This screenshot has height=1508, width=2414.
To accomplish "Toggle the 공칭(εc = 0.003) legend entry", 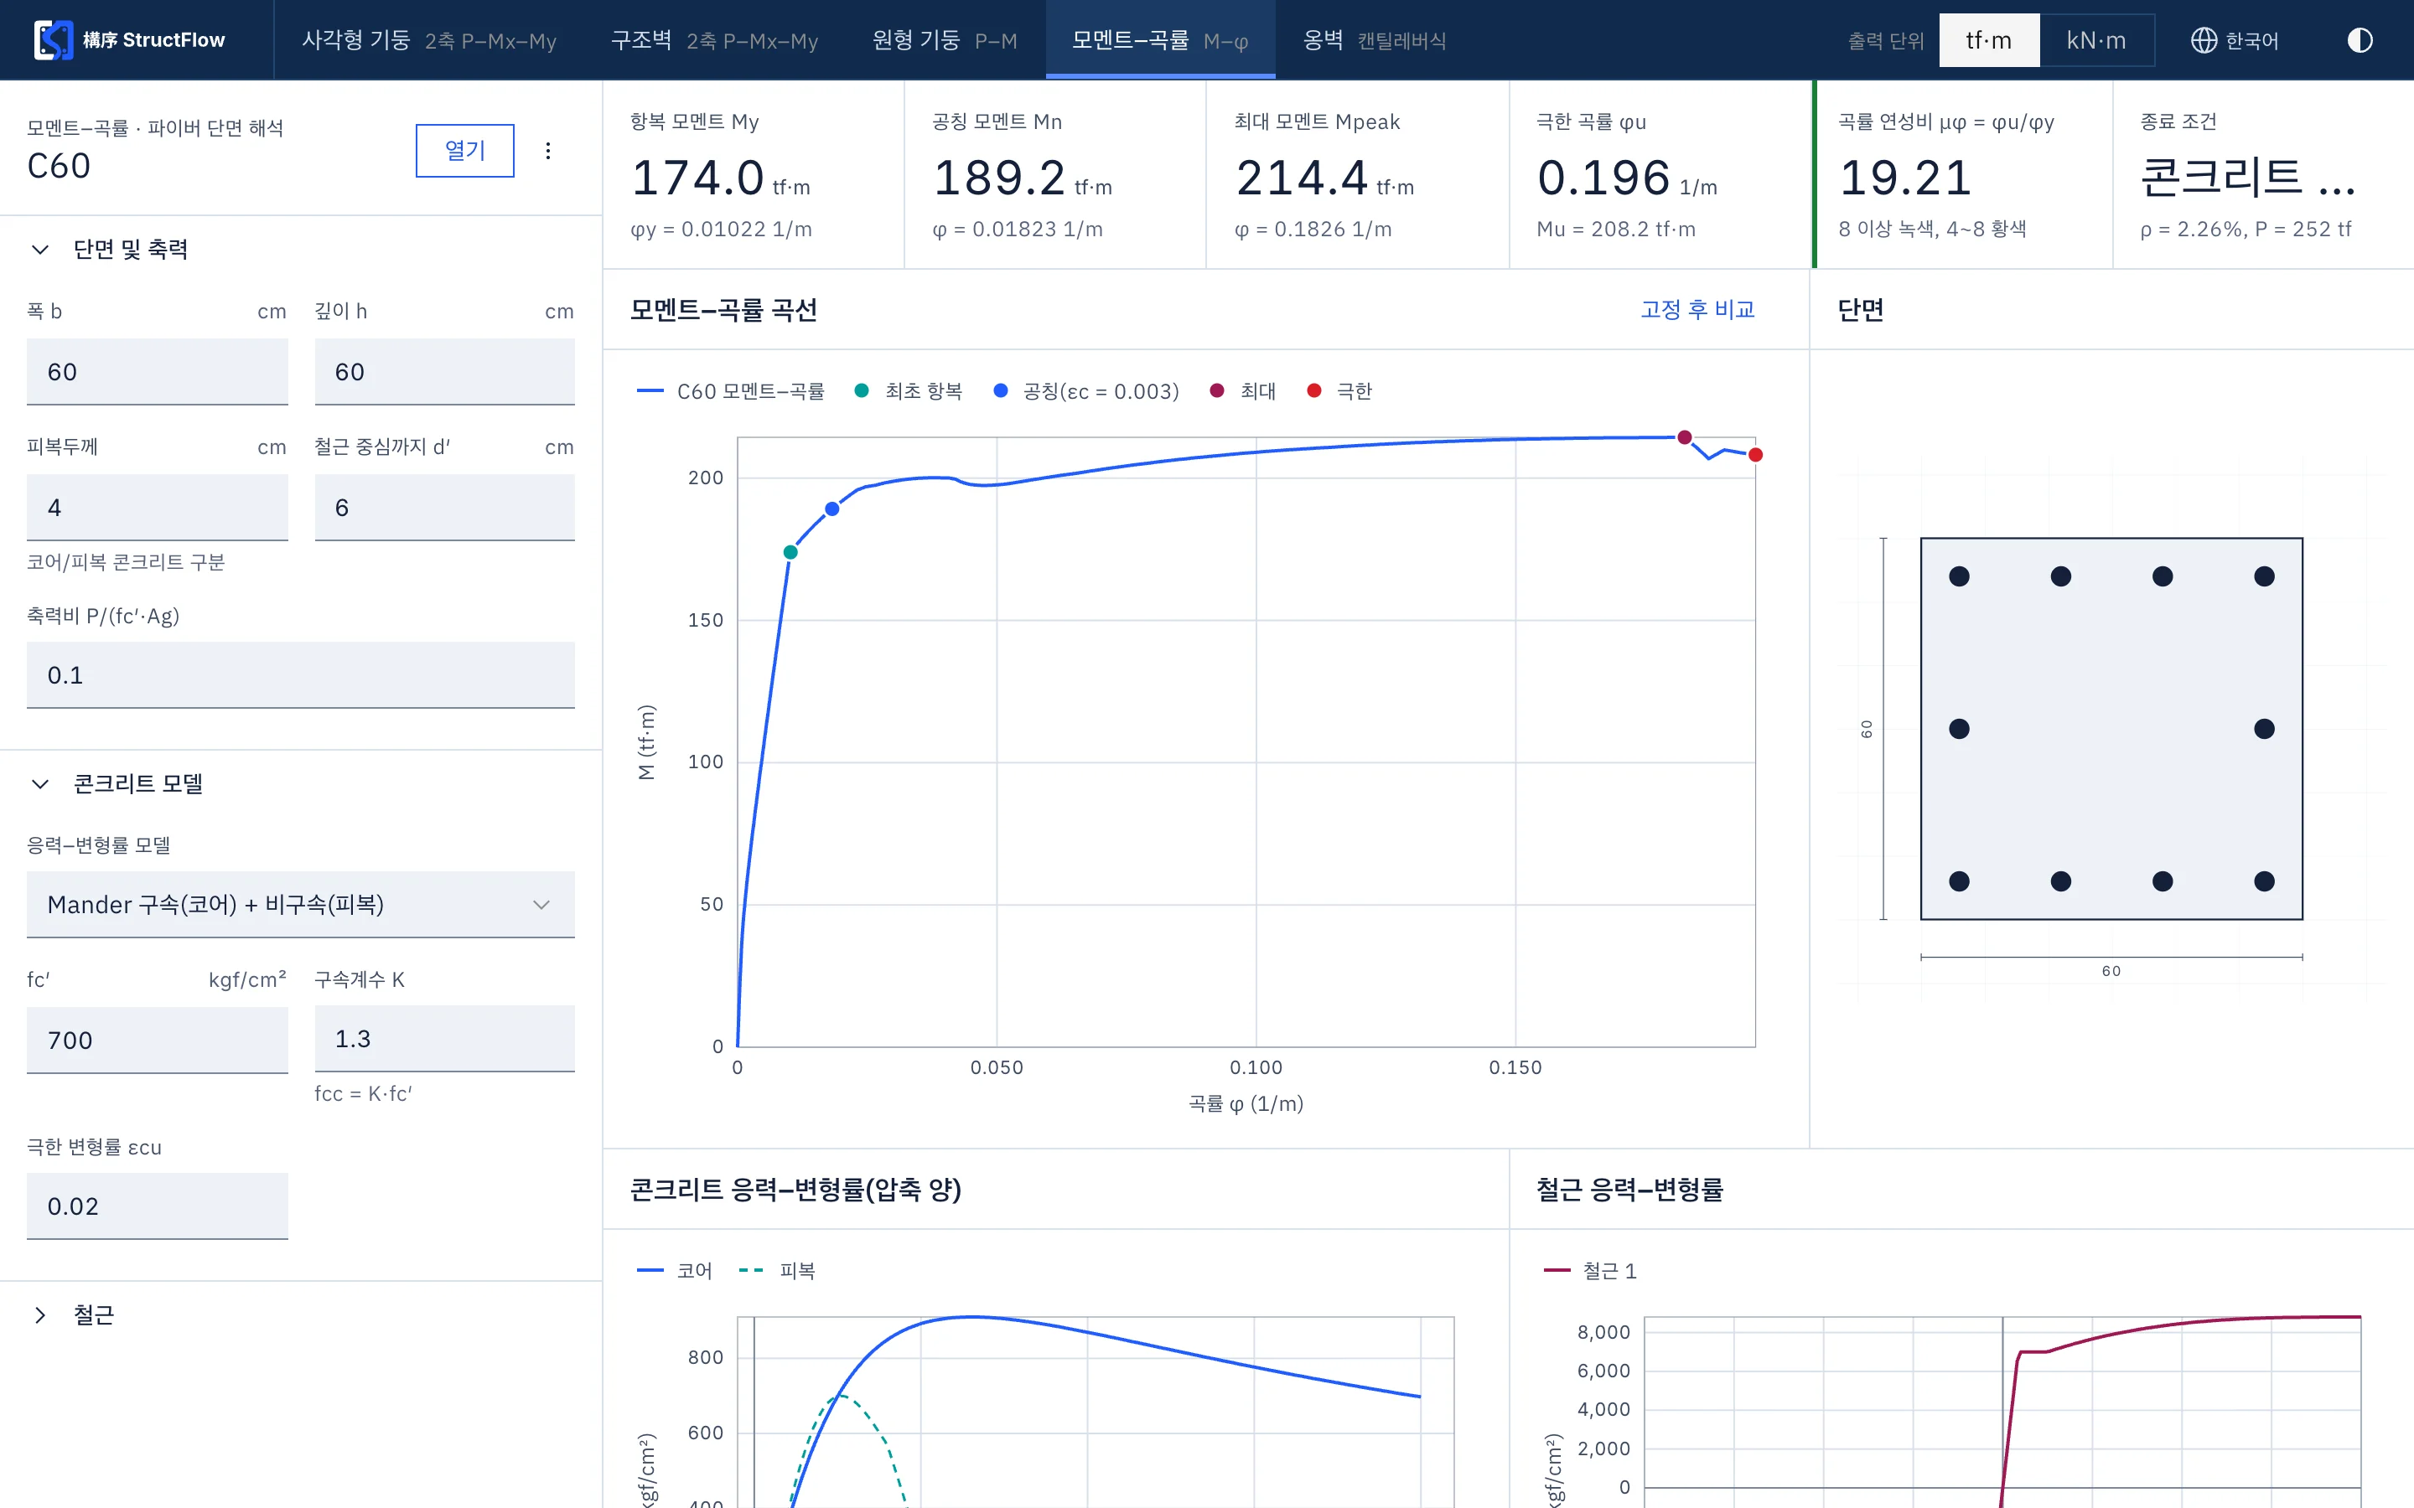I will point(1086,391).
